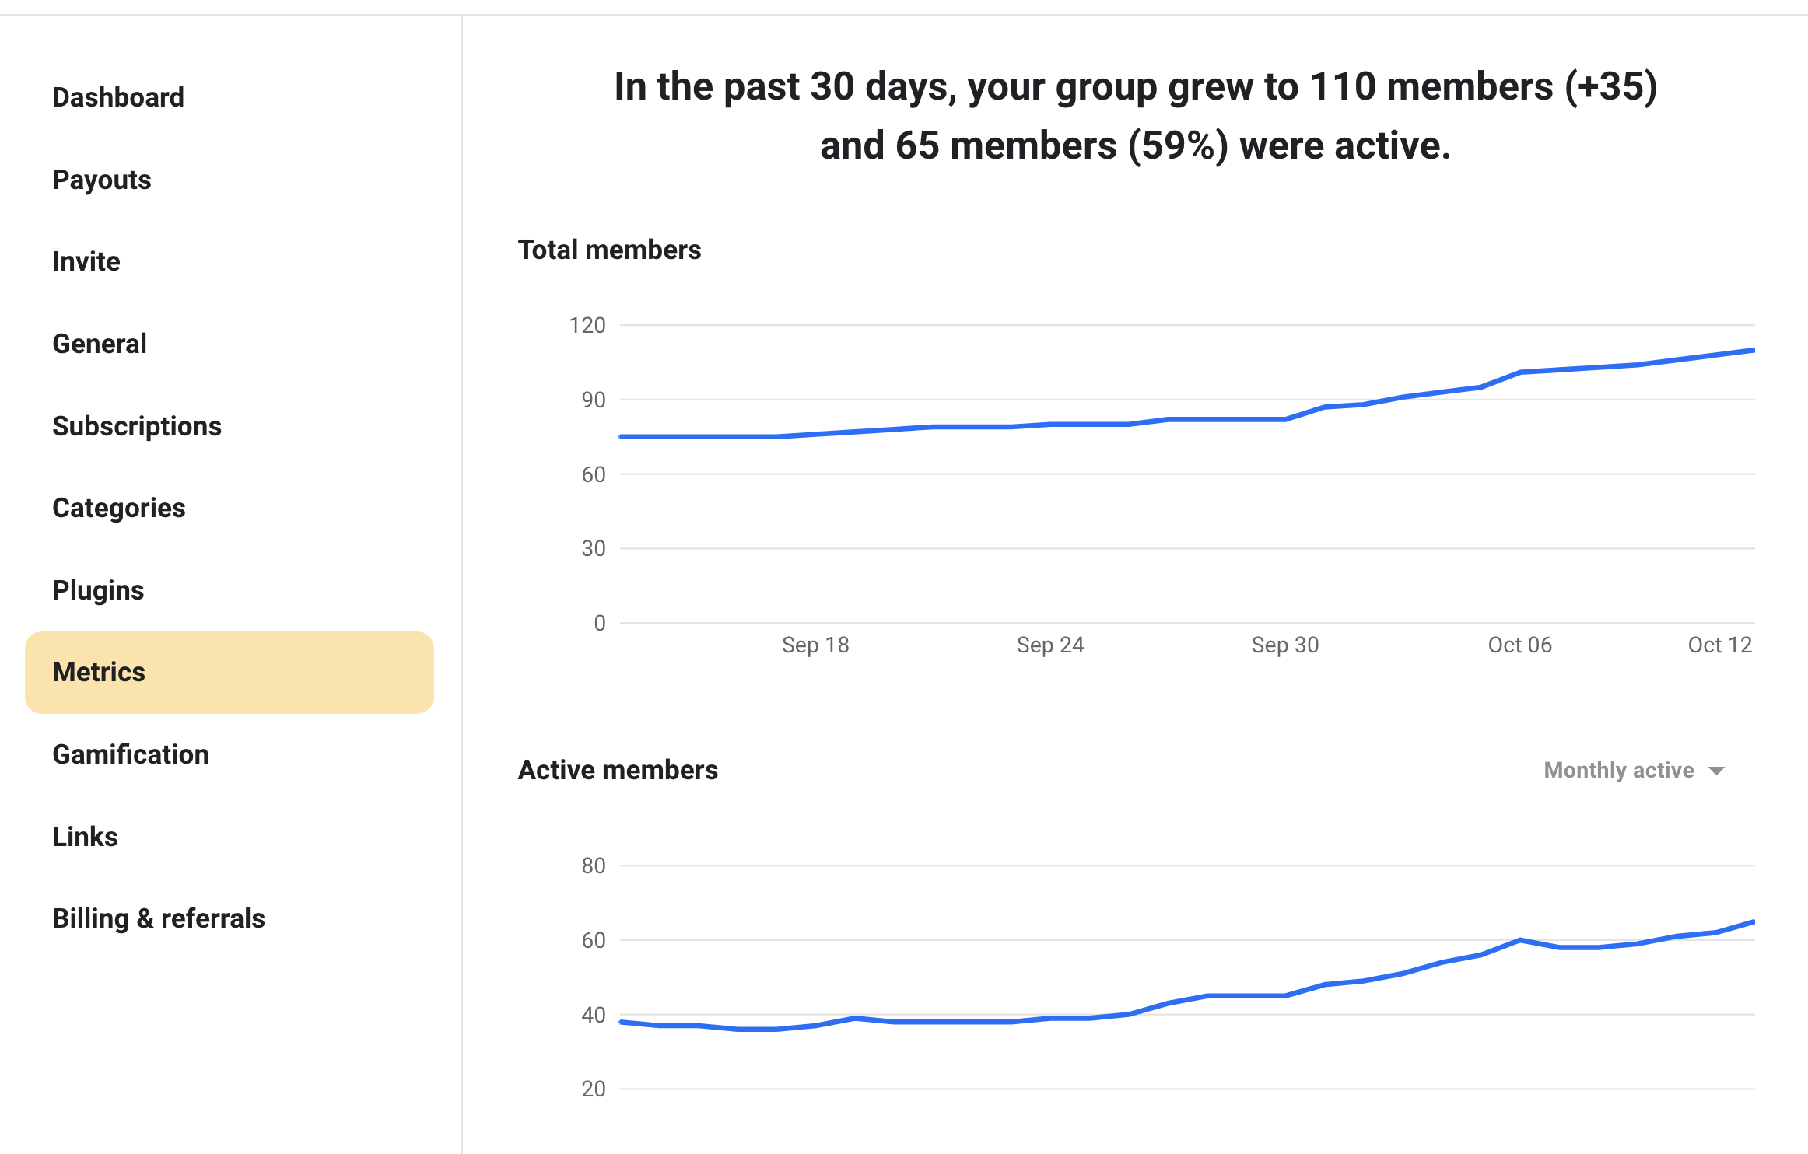Click the Total members chart title
The image size is (1808, 1154).
pos(610,249)
